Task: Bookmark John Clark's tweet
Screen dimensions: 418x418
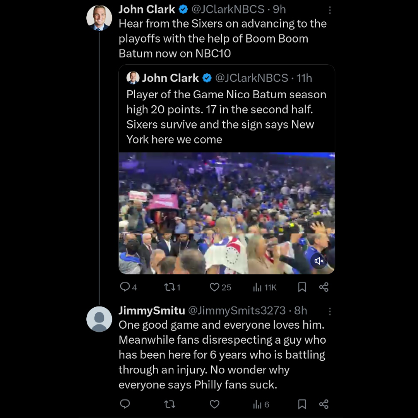Action: coord(302,287)
